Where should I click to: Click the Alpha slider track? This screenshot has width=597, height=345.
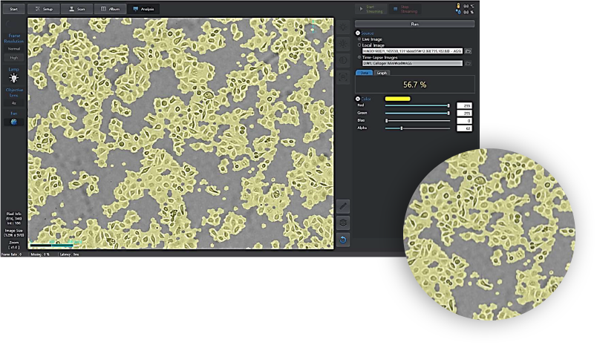point(417,128)
